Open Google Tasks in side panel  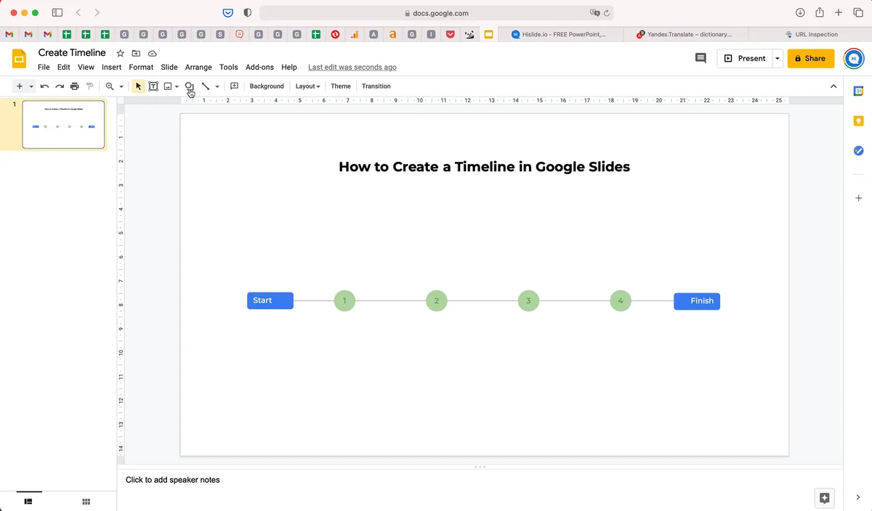coord(858,150)
